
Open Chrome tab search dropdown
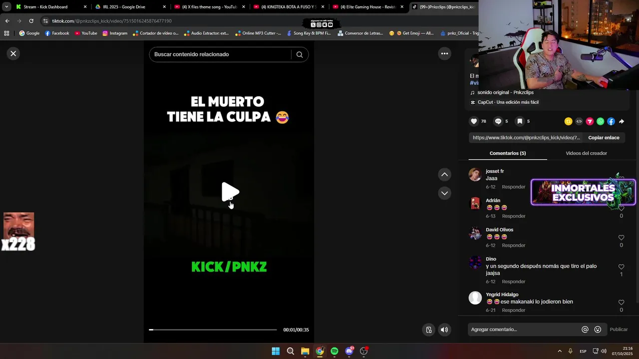click(6, 7)
